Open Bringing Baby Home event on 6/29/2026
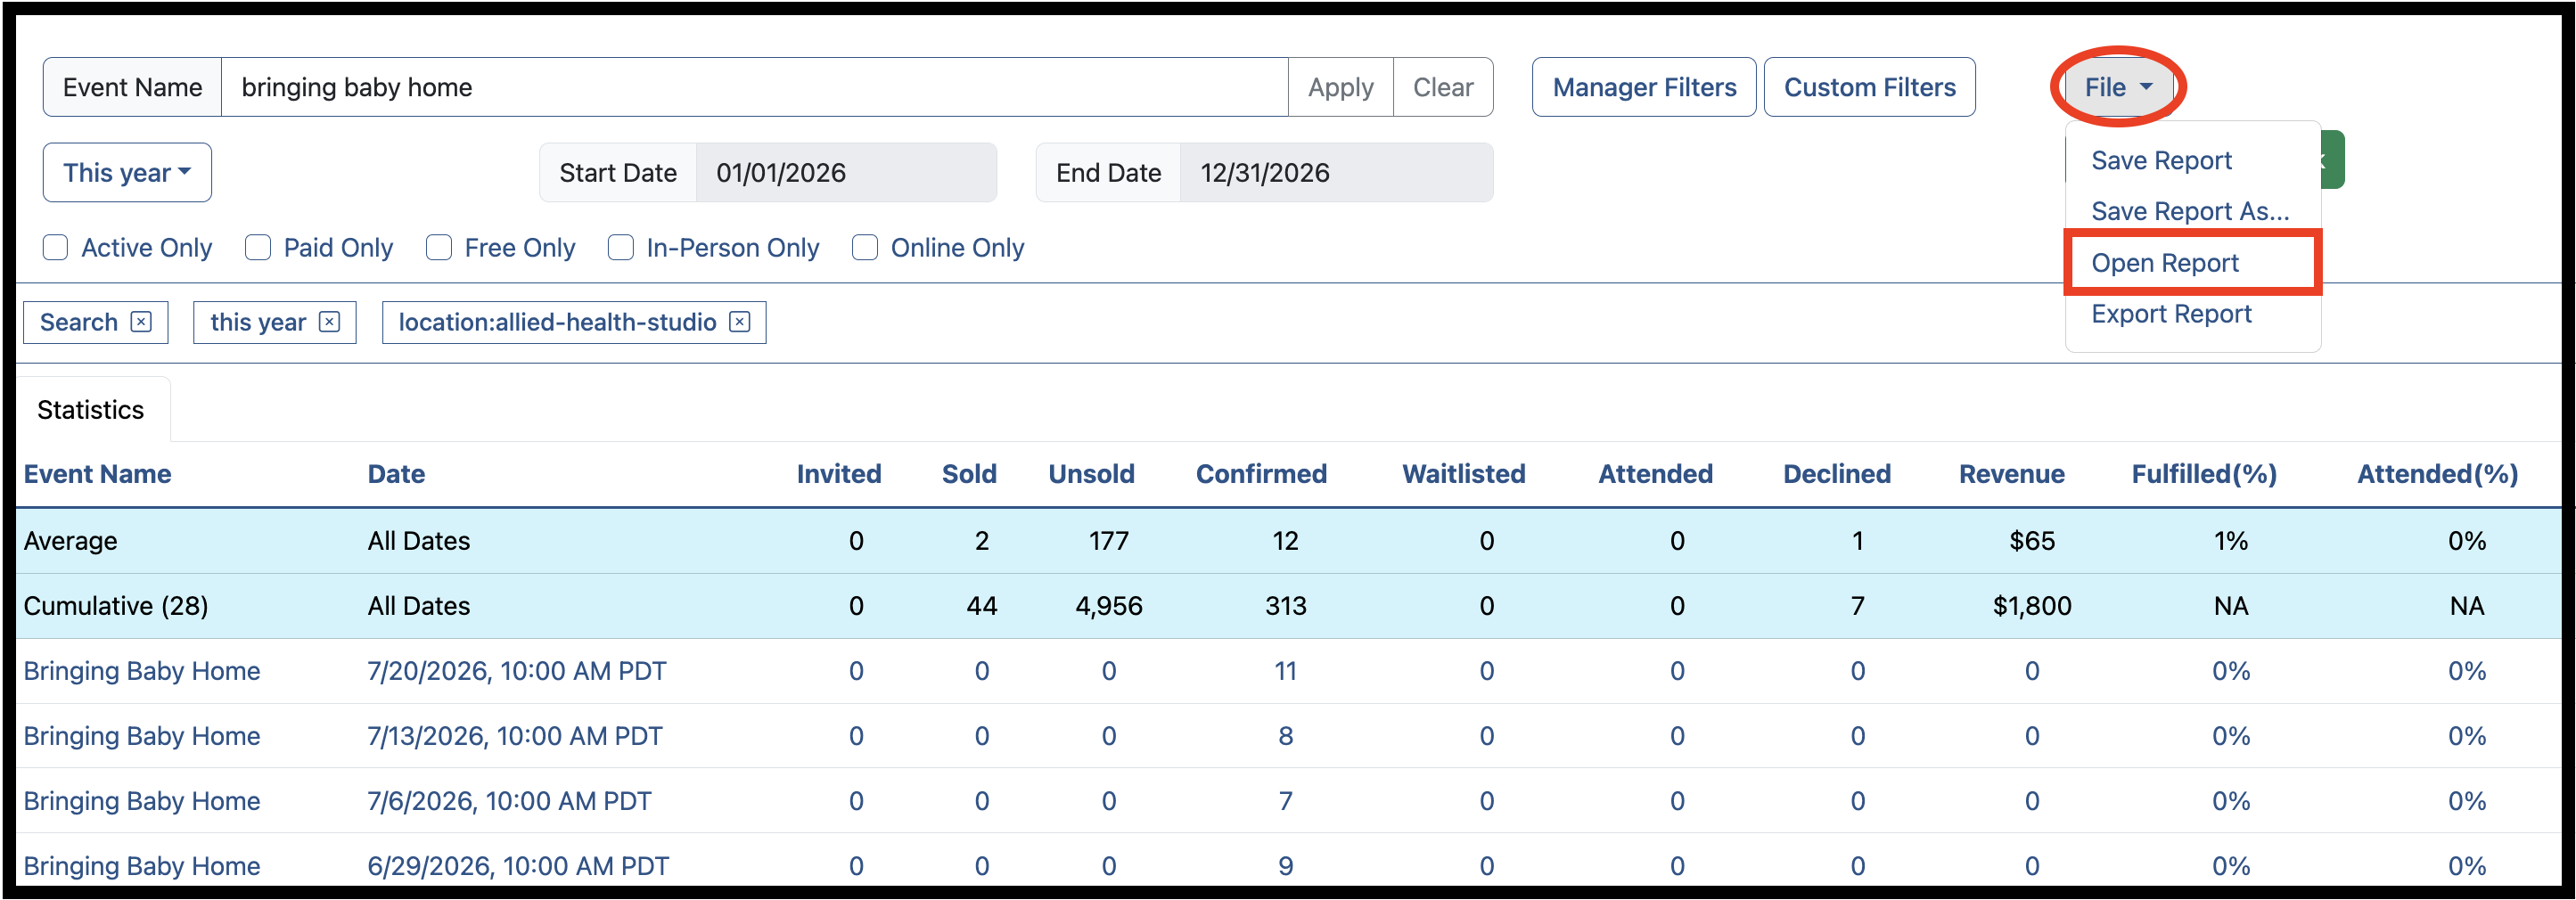 coord(142,865)
